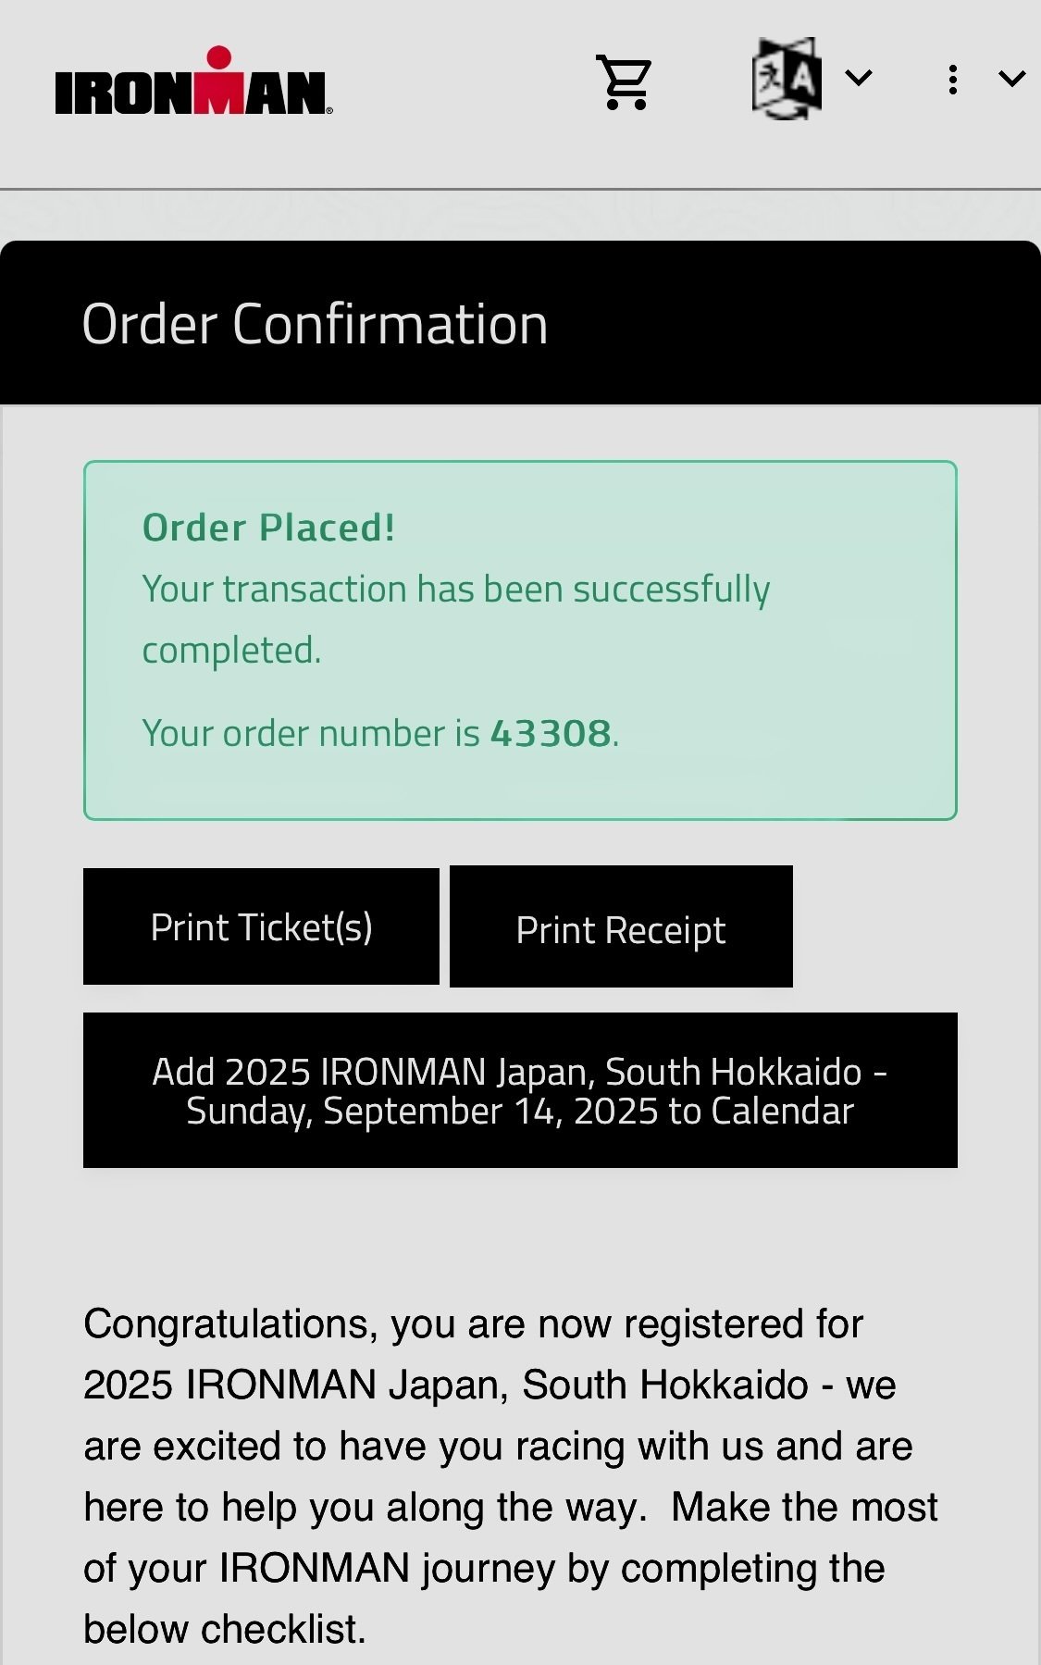Image resolution: width=1041 pixels, height=1665 pixels.
Task: Click the transaction successfully completed message
Action: pos(455,618)
